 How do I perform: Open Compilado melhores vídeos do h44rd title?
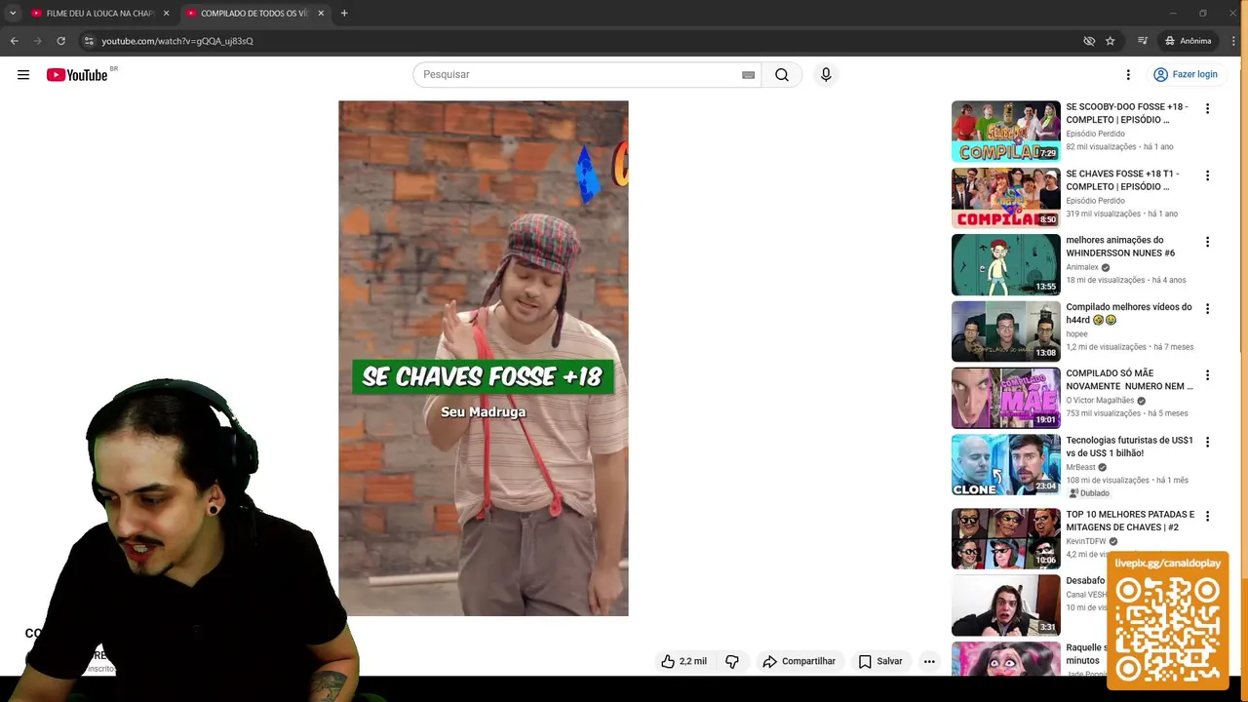point(1128,313)
